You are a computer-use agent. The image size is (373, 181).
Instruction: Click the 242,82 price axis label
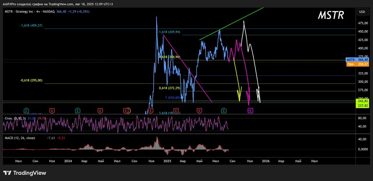point(362,101)
